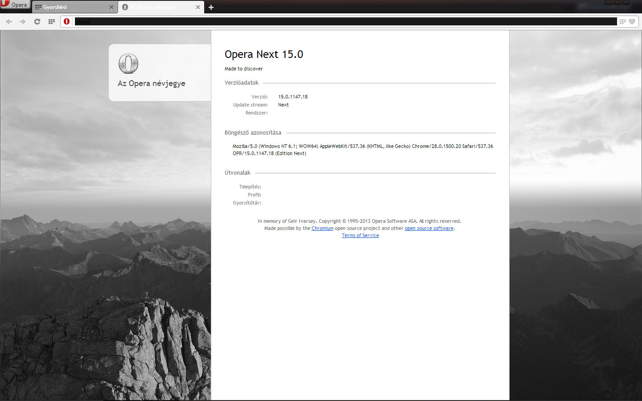Close the Gyorshívó tab
642x401 pixels.
click(x=111, y=7)
